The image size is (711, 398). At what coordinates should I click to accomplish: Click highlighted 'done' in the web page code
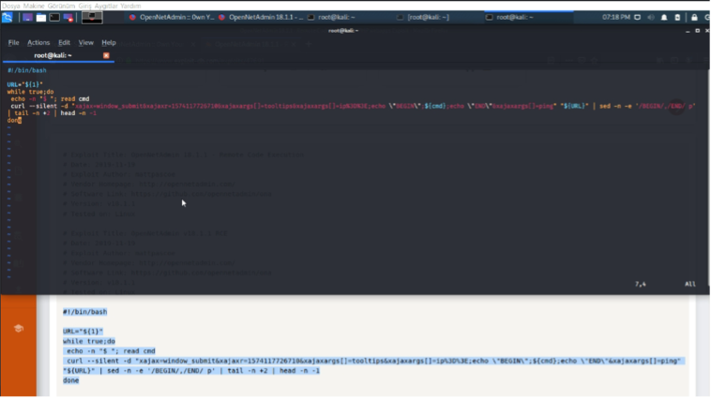click(70, 380)
